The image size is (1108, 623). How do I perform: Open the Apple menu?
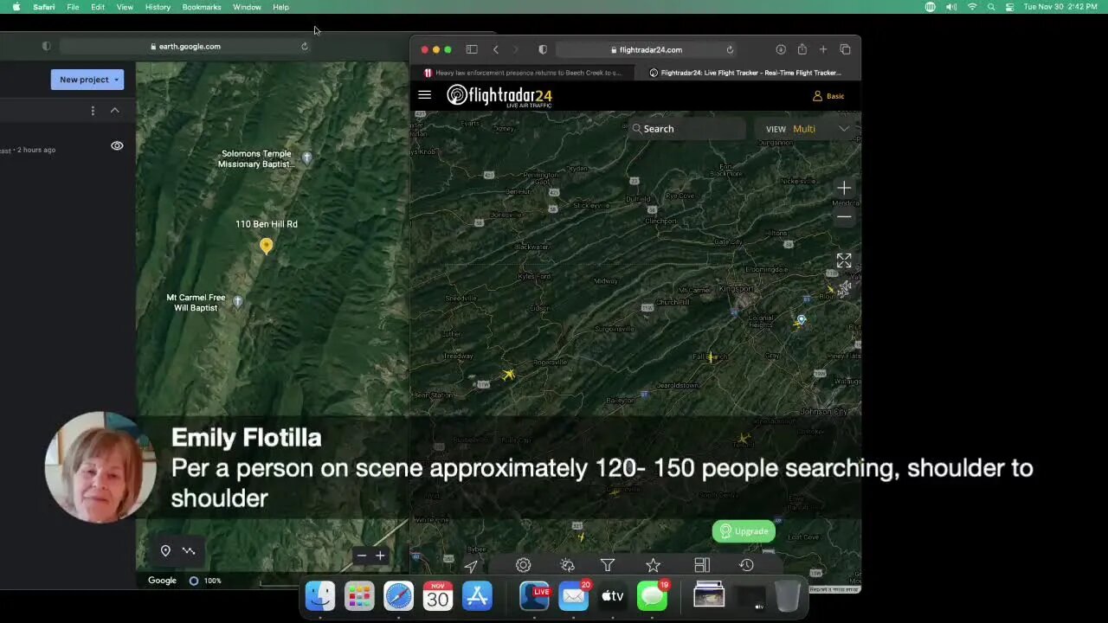pos(16,7)
